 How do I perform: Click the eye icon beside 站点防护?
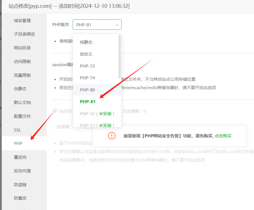coord(55,111)
